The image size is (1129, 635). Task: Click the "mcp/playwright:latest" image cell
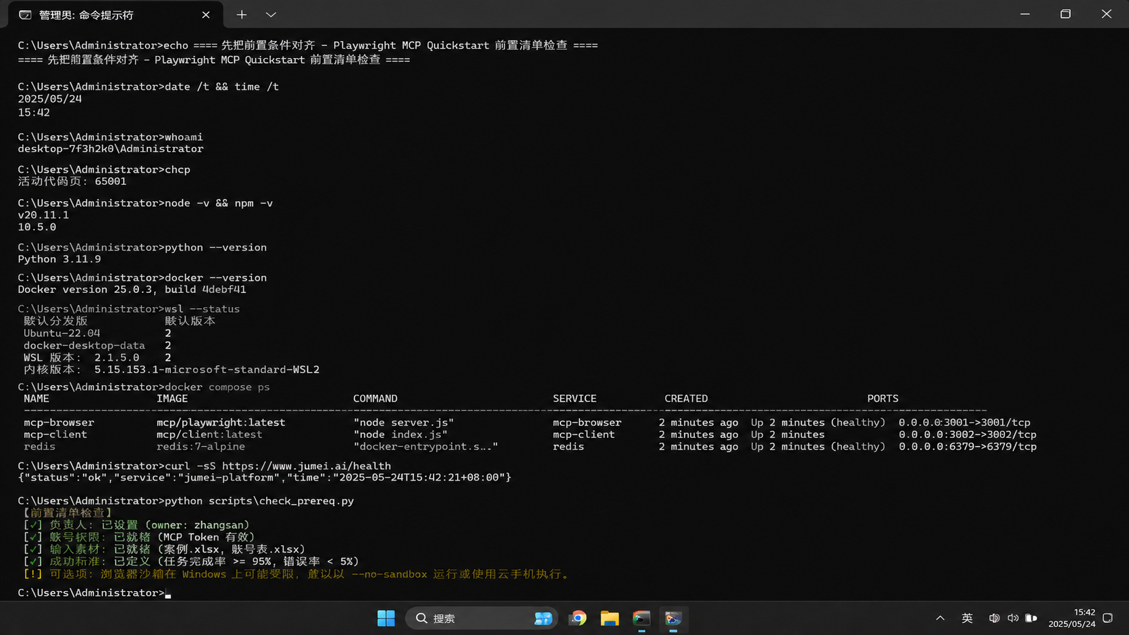221,422
